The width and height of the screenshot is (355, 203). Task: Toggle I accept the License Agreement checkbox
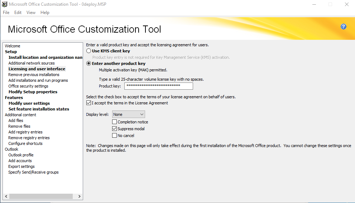point(89,103)
